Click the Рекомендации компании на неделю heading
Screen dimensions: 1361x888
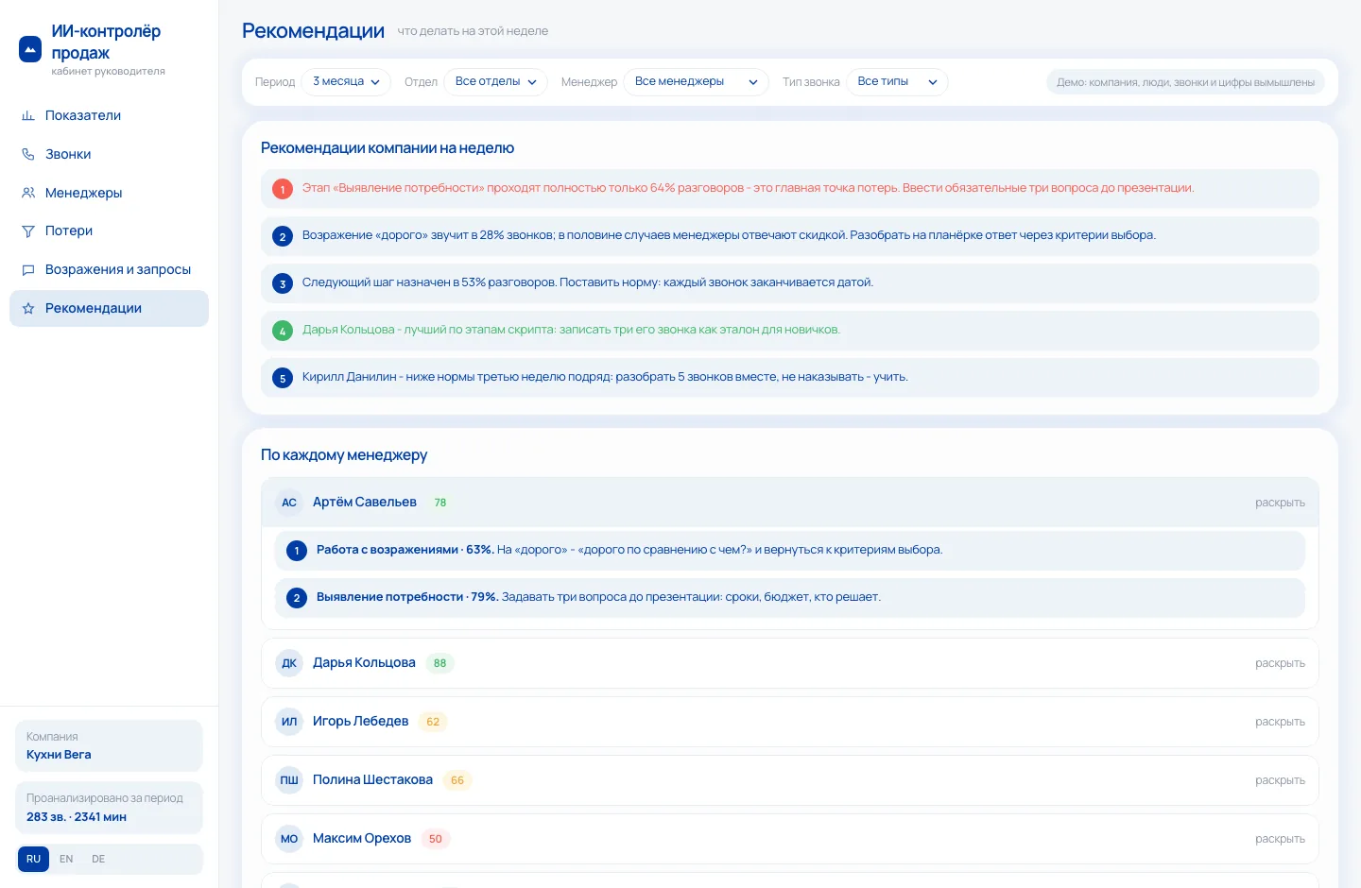[x=388, y=148]
